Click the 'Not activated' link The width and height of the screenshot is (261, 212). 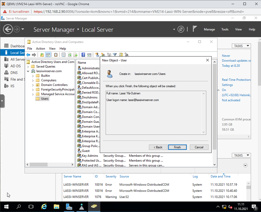(x=231, y=100)
